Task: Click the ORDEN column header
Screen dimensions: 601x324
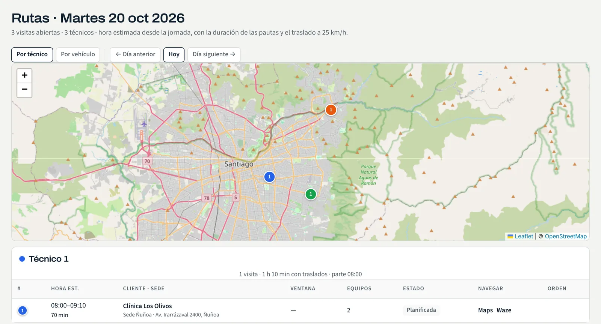Action: [x=557, y=288]
